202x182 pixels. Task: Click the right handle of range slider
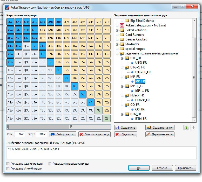pos(70,127)
